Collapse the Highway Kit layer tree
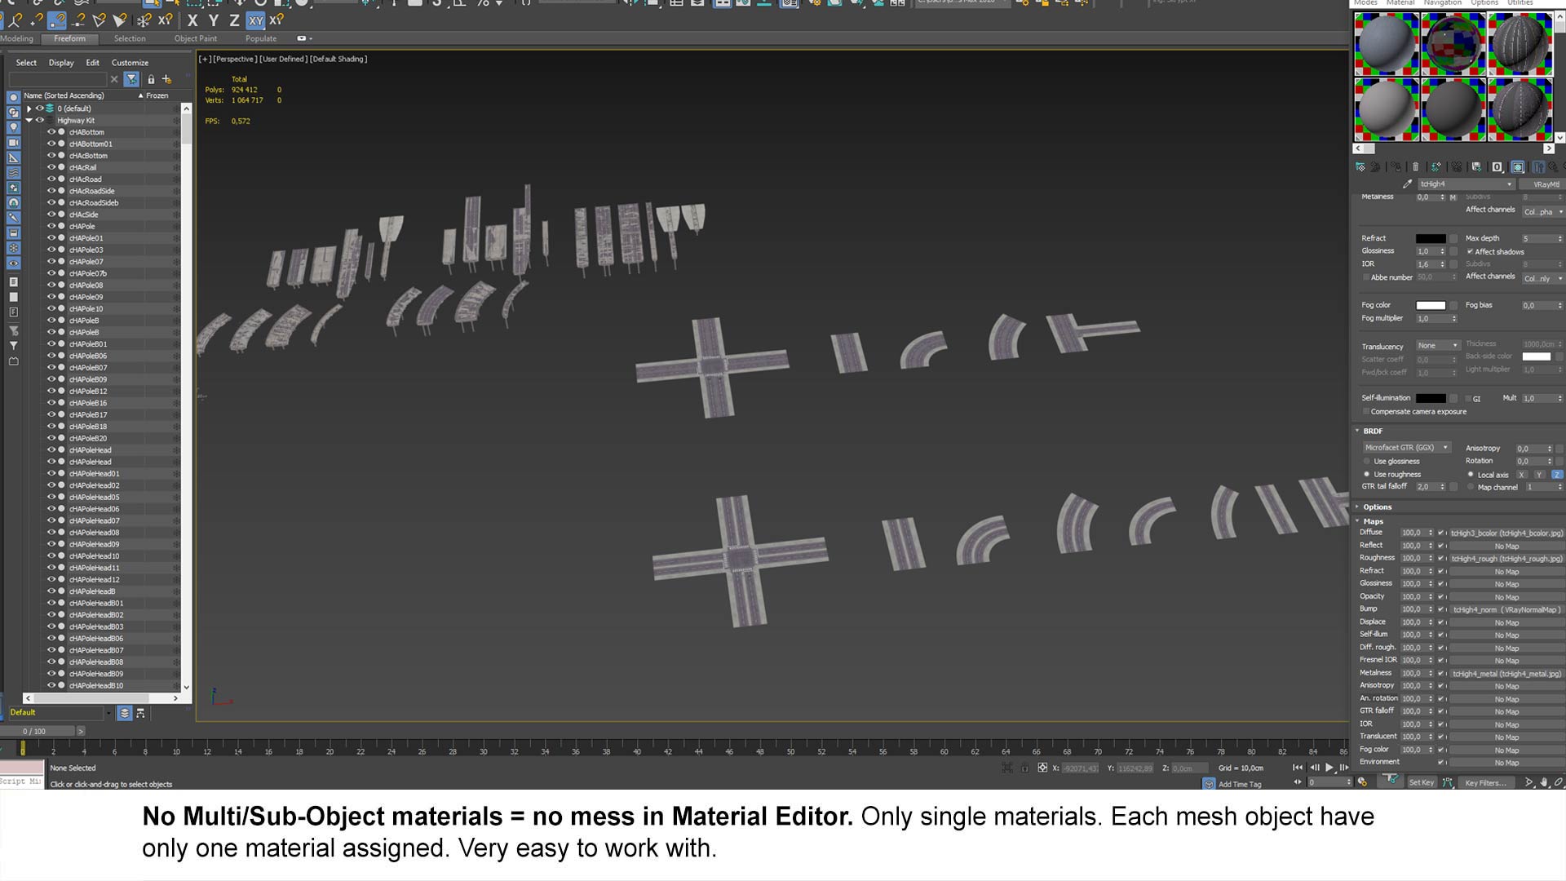Screen dimensions: 1566x881 coord(29,120)
